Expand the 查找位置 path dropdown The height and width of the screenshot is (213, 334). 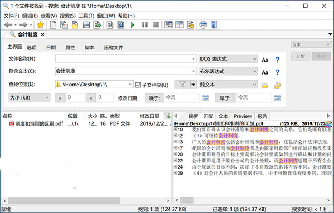tap(130, 85)
